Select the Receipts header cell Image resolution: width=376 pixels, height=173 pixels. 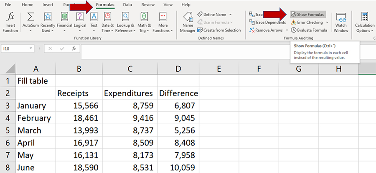pos(79,93)
